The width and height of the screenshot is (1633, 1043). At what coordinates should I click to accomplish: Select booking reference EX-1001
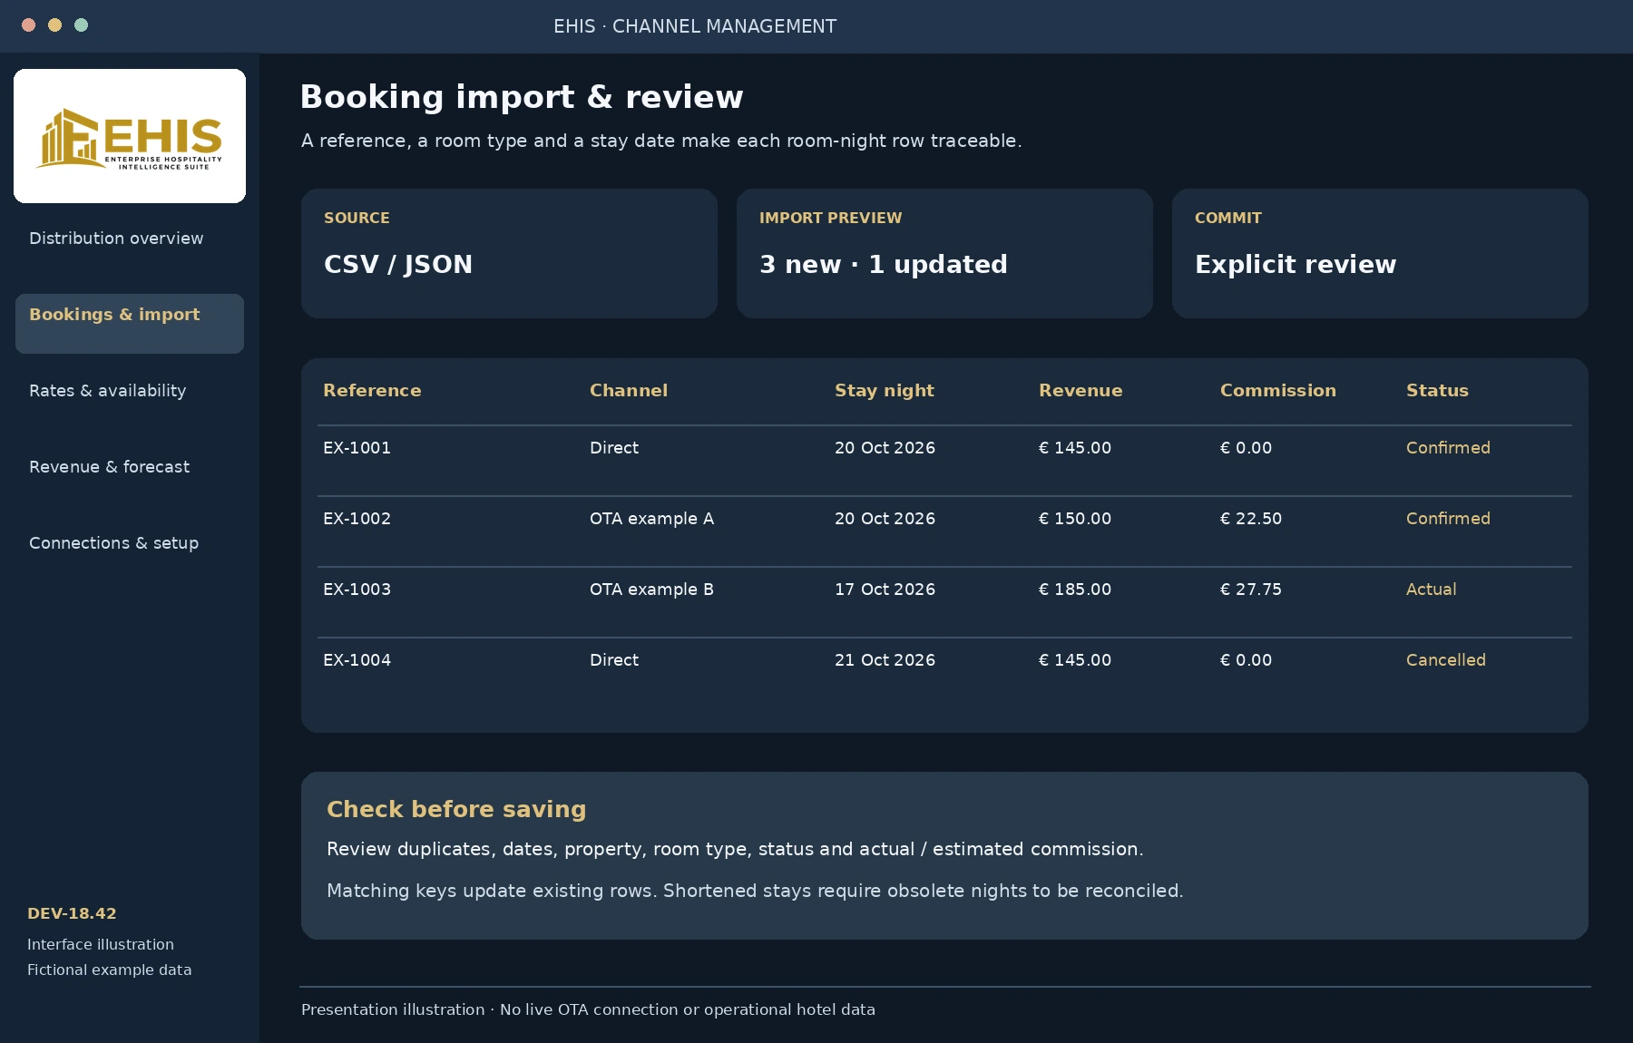pos(357,448)
